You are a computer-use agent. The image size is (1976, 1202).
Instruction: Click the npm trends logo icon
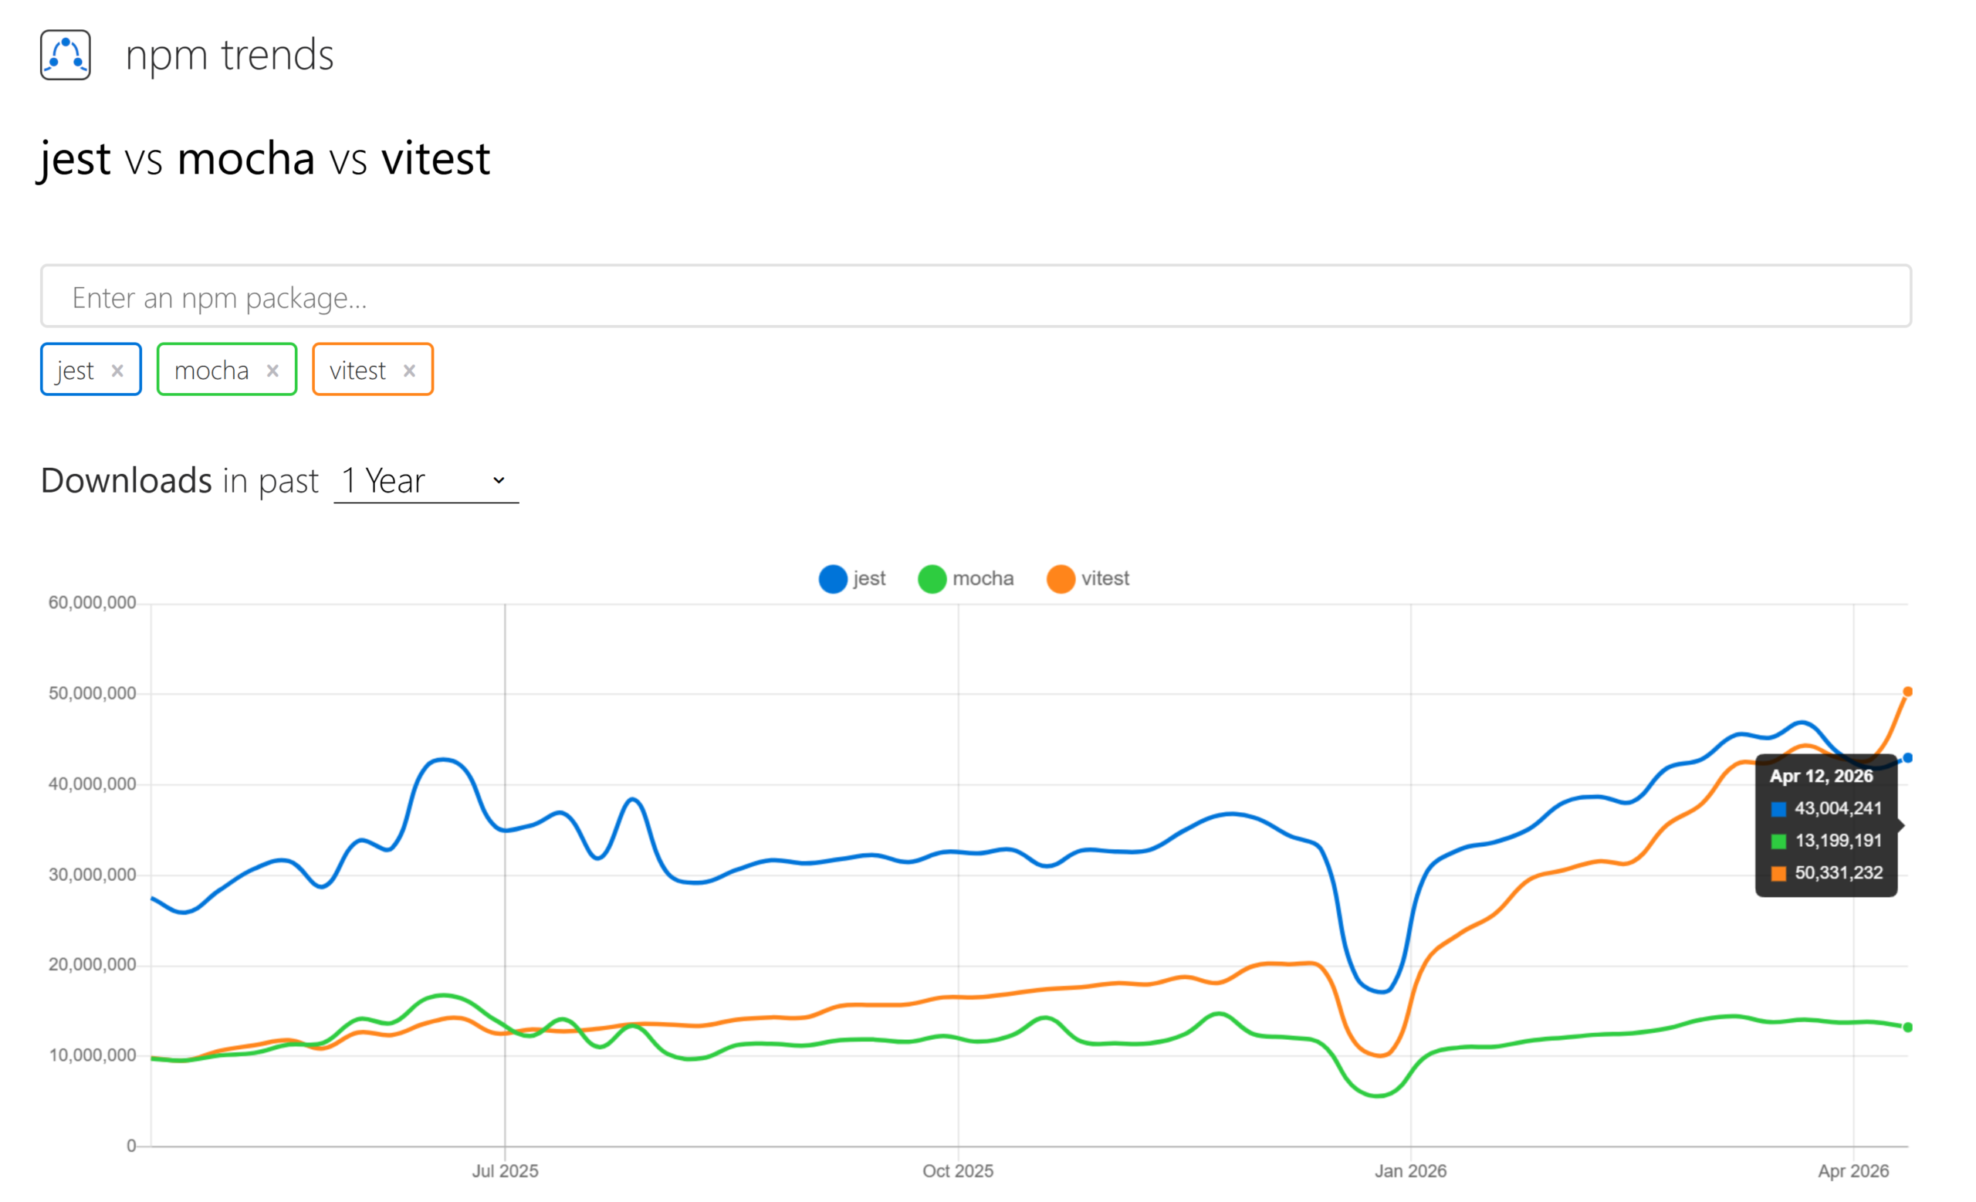(x=65, y=55)
